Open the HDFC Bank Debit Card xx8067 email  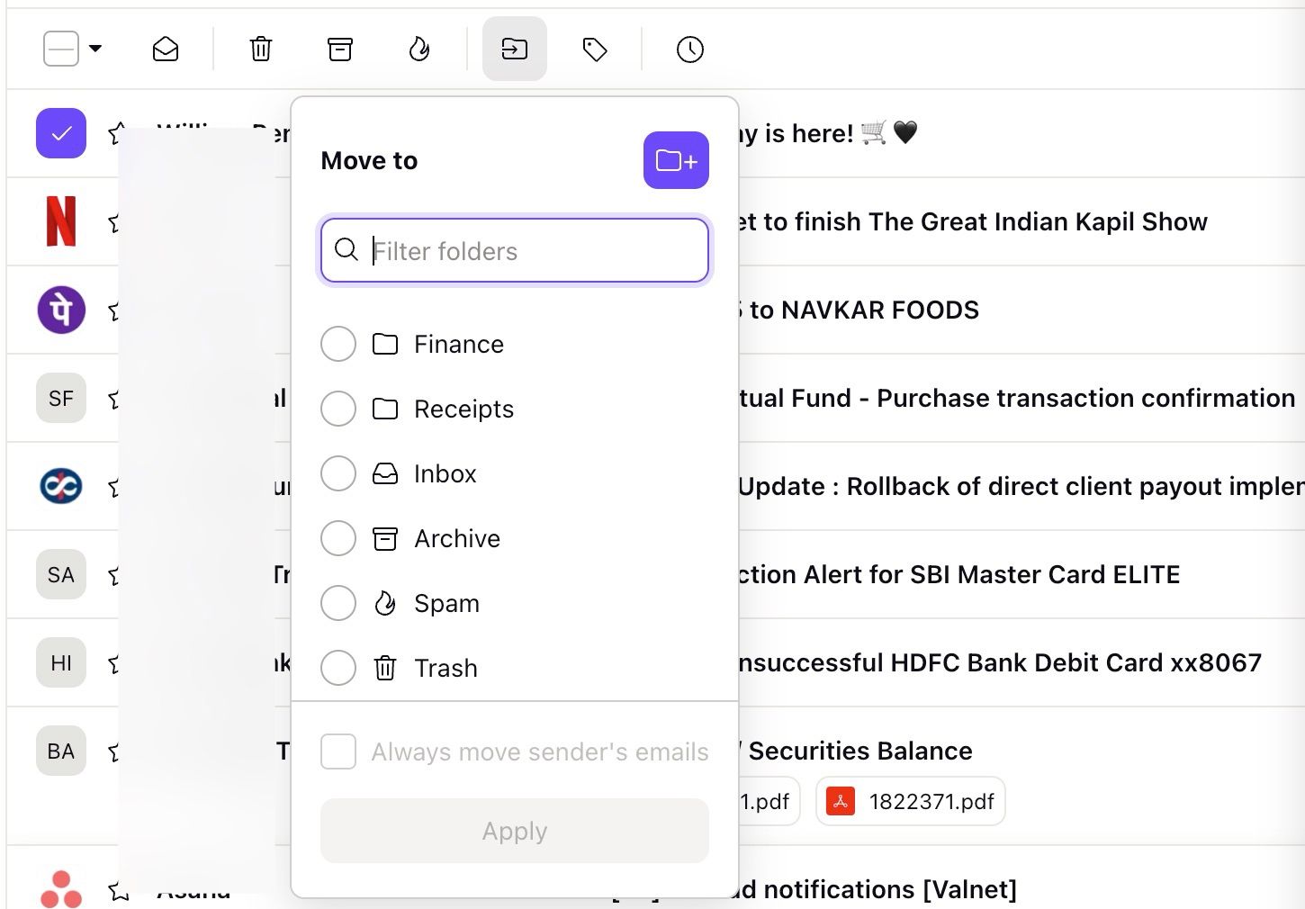pos(1000,662)
